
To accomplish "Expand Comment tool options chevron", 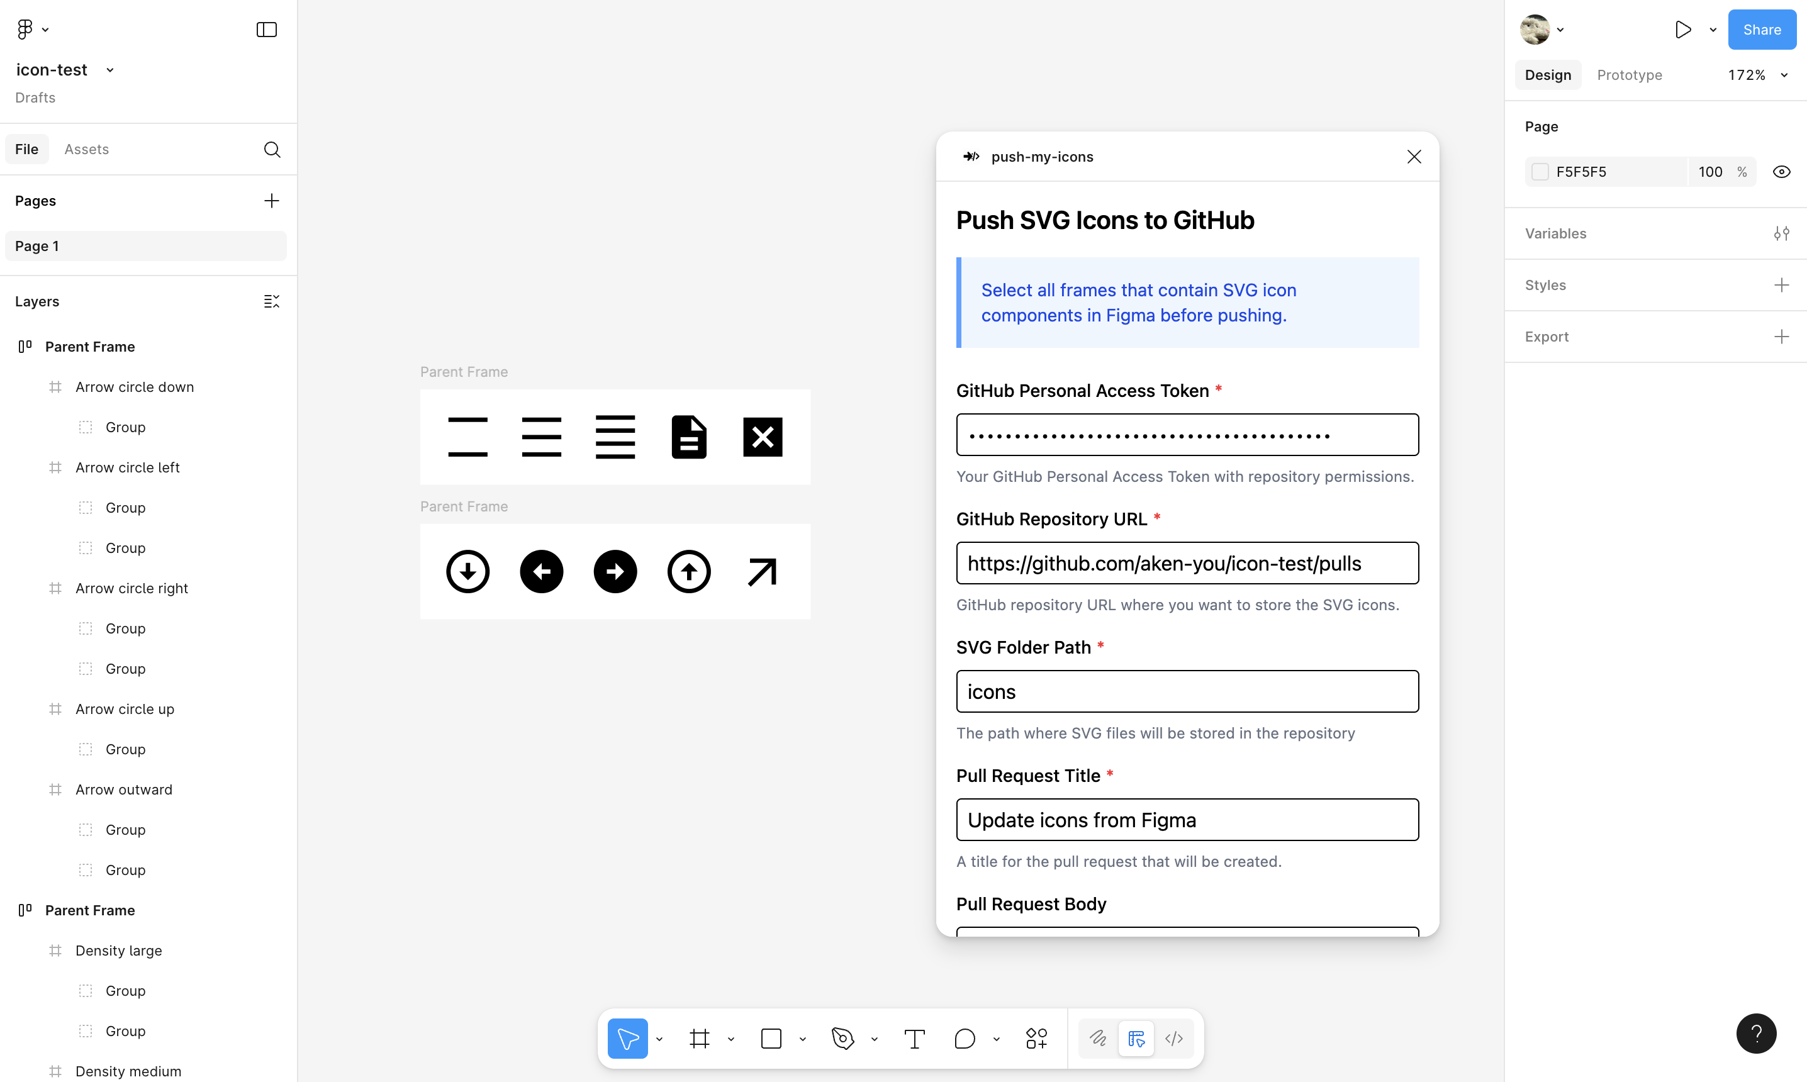I will (x=996, y=1039).
